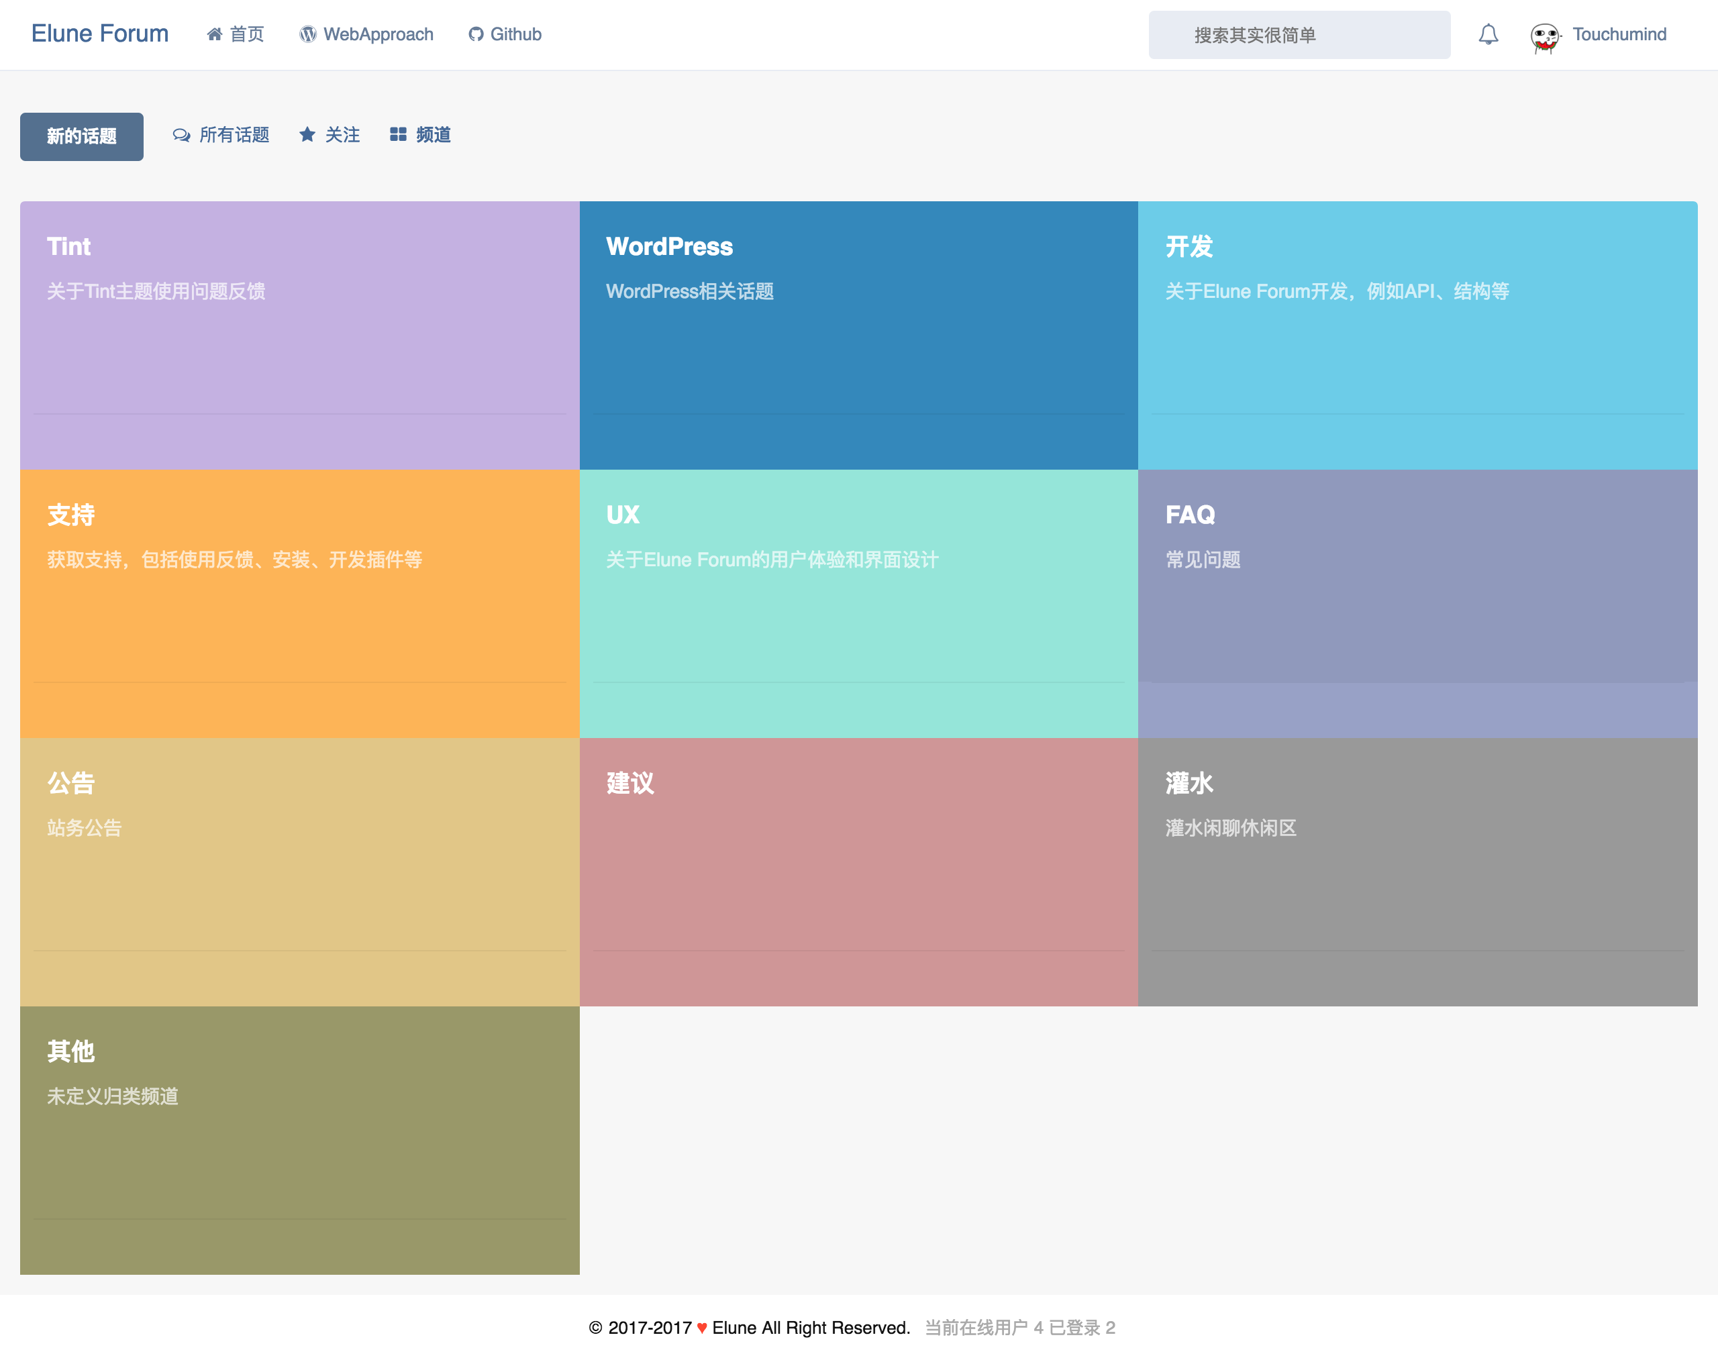Switch to the 所有话题 tab
Viewport: 1718px width, 1362px height.
pyautogui.click(x=234, y=135)
